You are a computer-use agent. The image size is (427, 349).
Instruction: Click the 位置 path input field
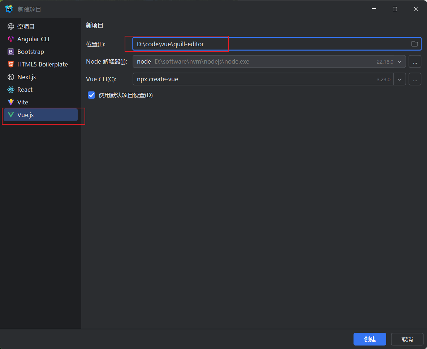tap(277, 44)
